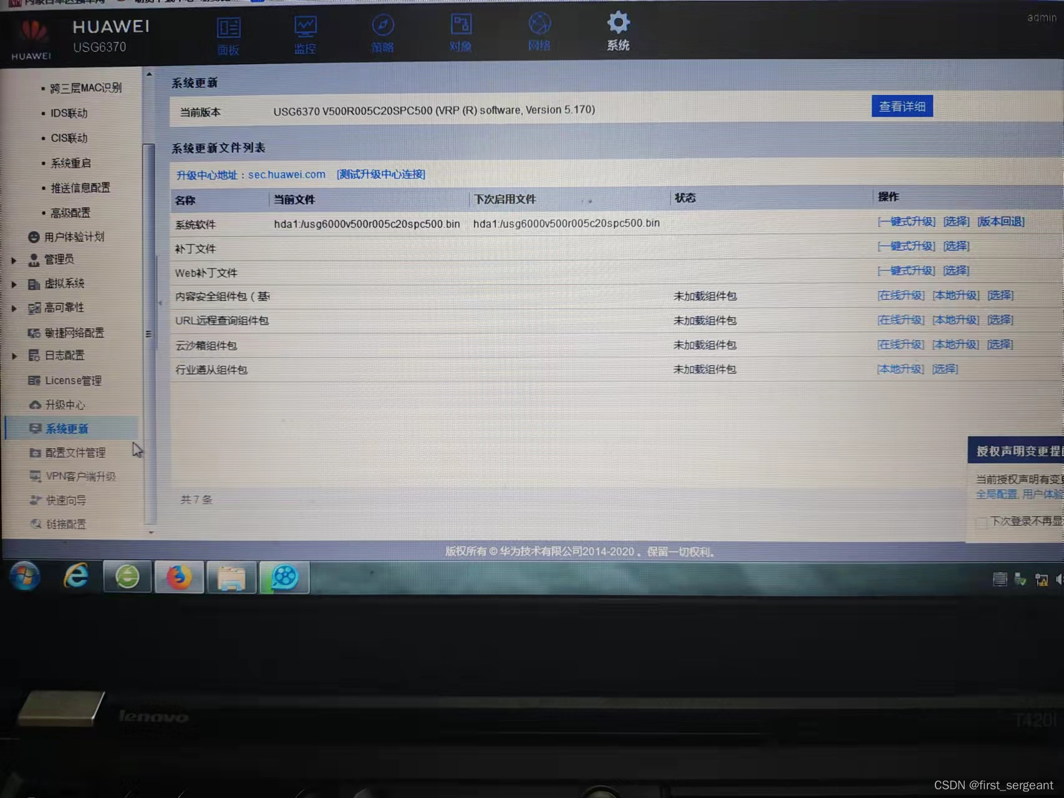Image resolution: width=1064 pixels, height=798 pixels.
Task: Open 推送信息配置 menu item
Action: [80, 188]
